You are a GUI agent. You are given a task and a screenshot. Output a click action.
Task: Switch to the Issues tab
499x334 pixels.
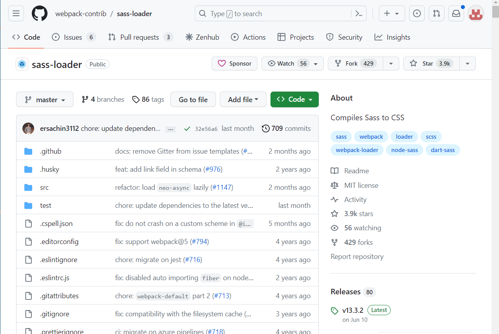74,37
